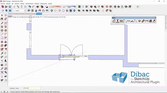Select the Circle drawing tool

click(2, 30)
